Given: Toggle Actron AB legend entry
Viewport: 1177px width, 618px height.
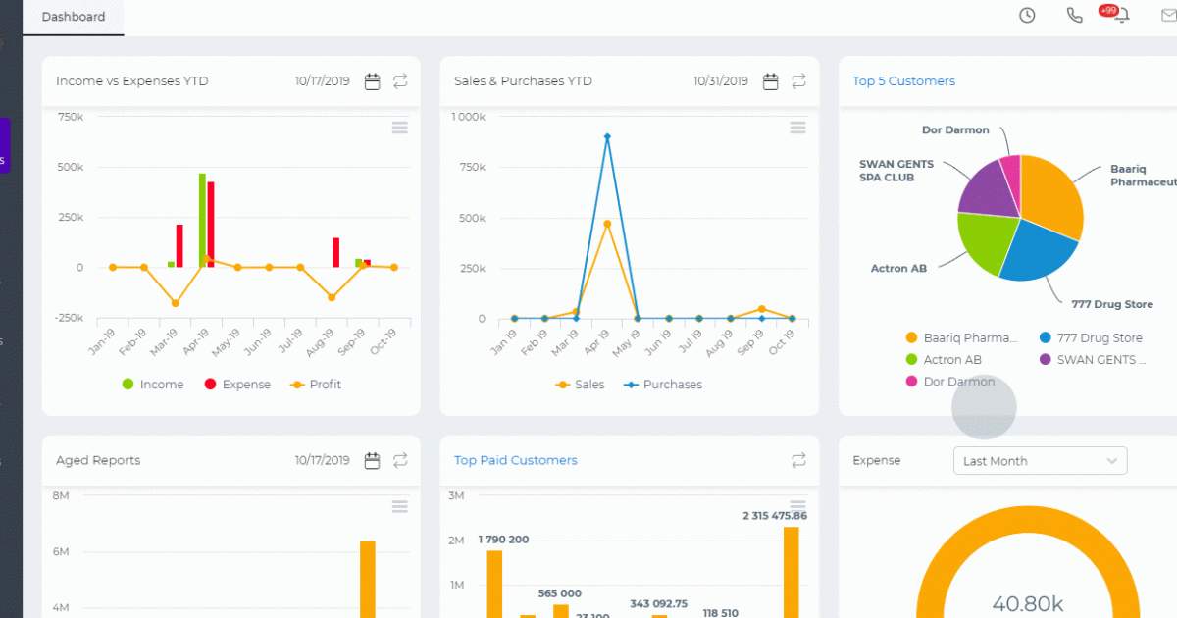Looking at the screenshot, I should tap(944, 360).
